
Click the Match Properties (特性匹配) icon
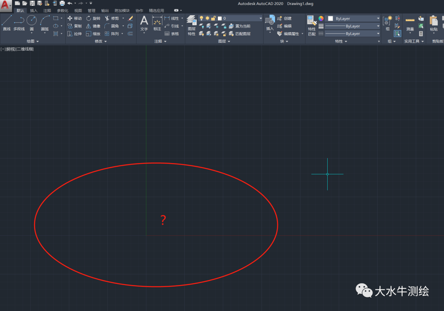[x=312, y=25]
